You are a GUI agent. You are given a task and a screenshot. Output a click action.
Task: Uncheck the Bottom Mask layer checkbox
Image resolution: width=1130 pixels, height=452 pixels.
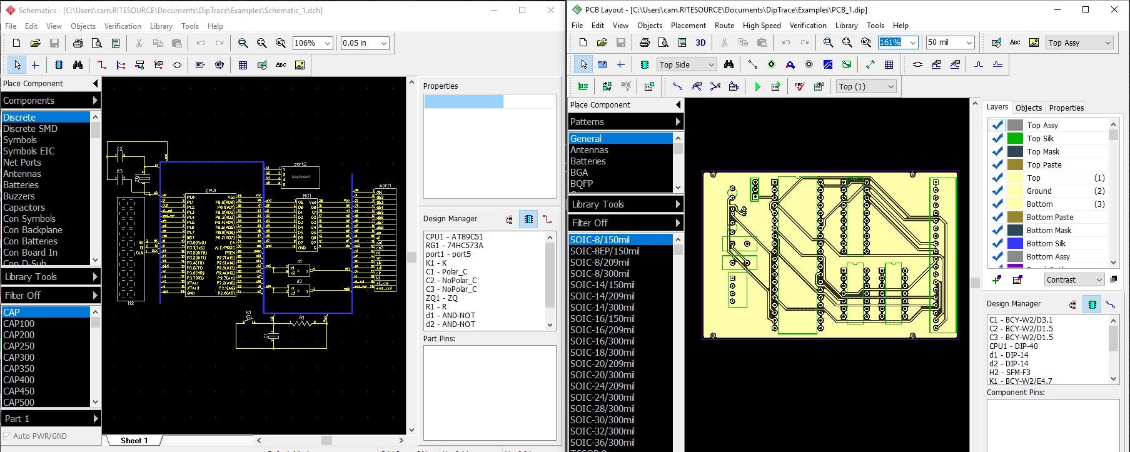point(997,231)
